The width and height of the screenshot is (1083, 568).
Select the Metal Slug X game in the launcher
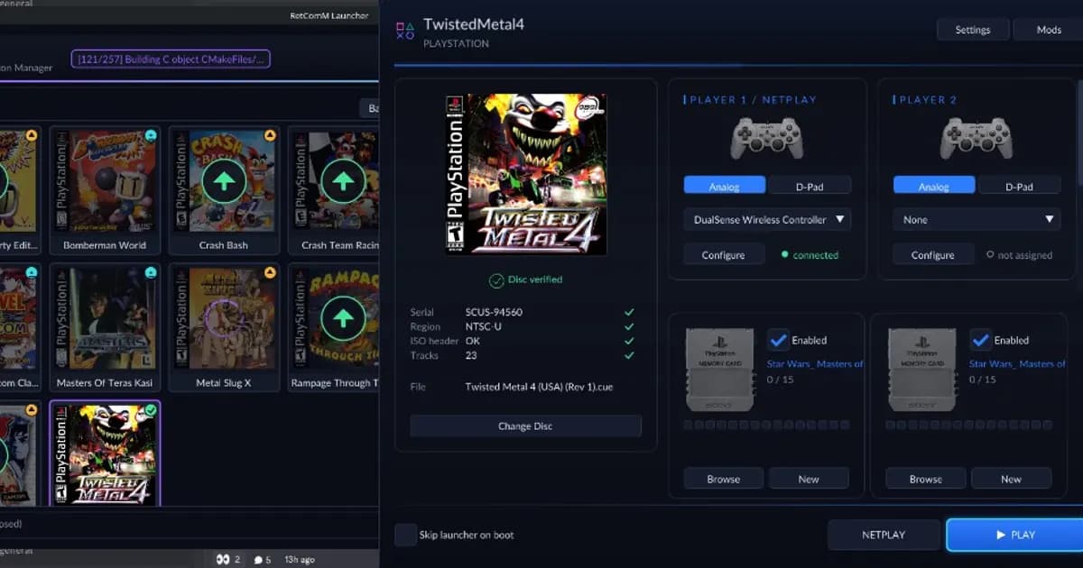[x=223, y=328]
